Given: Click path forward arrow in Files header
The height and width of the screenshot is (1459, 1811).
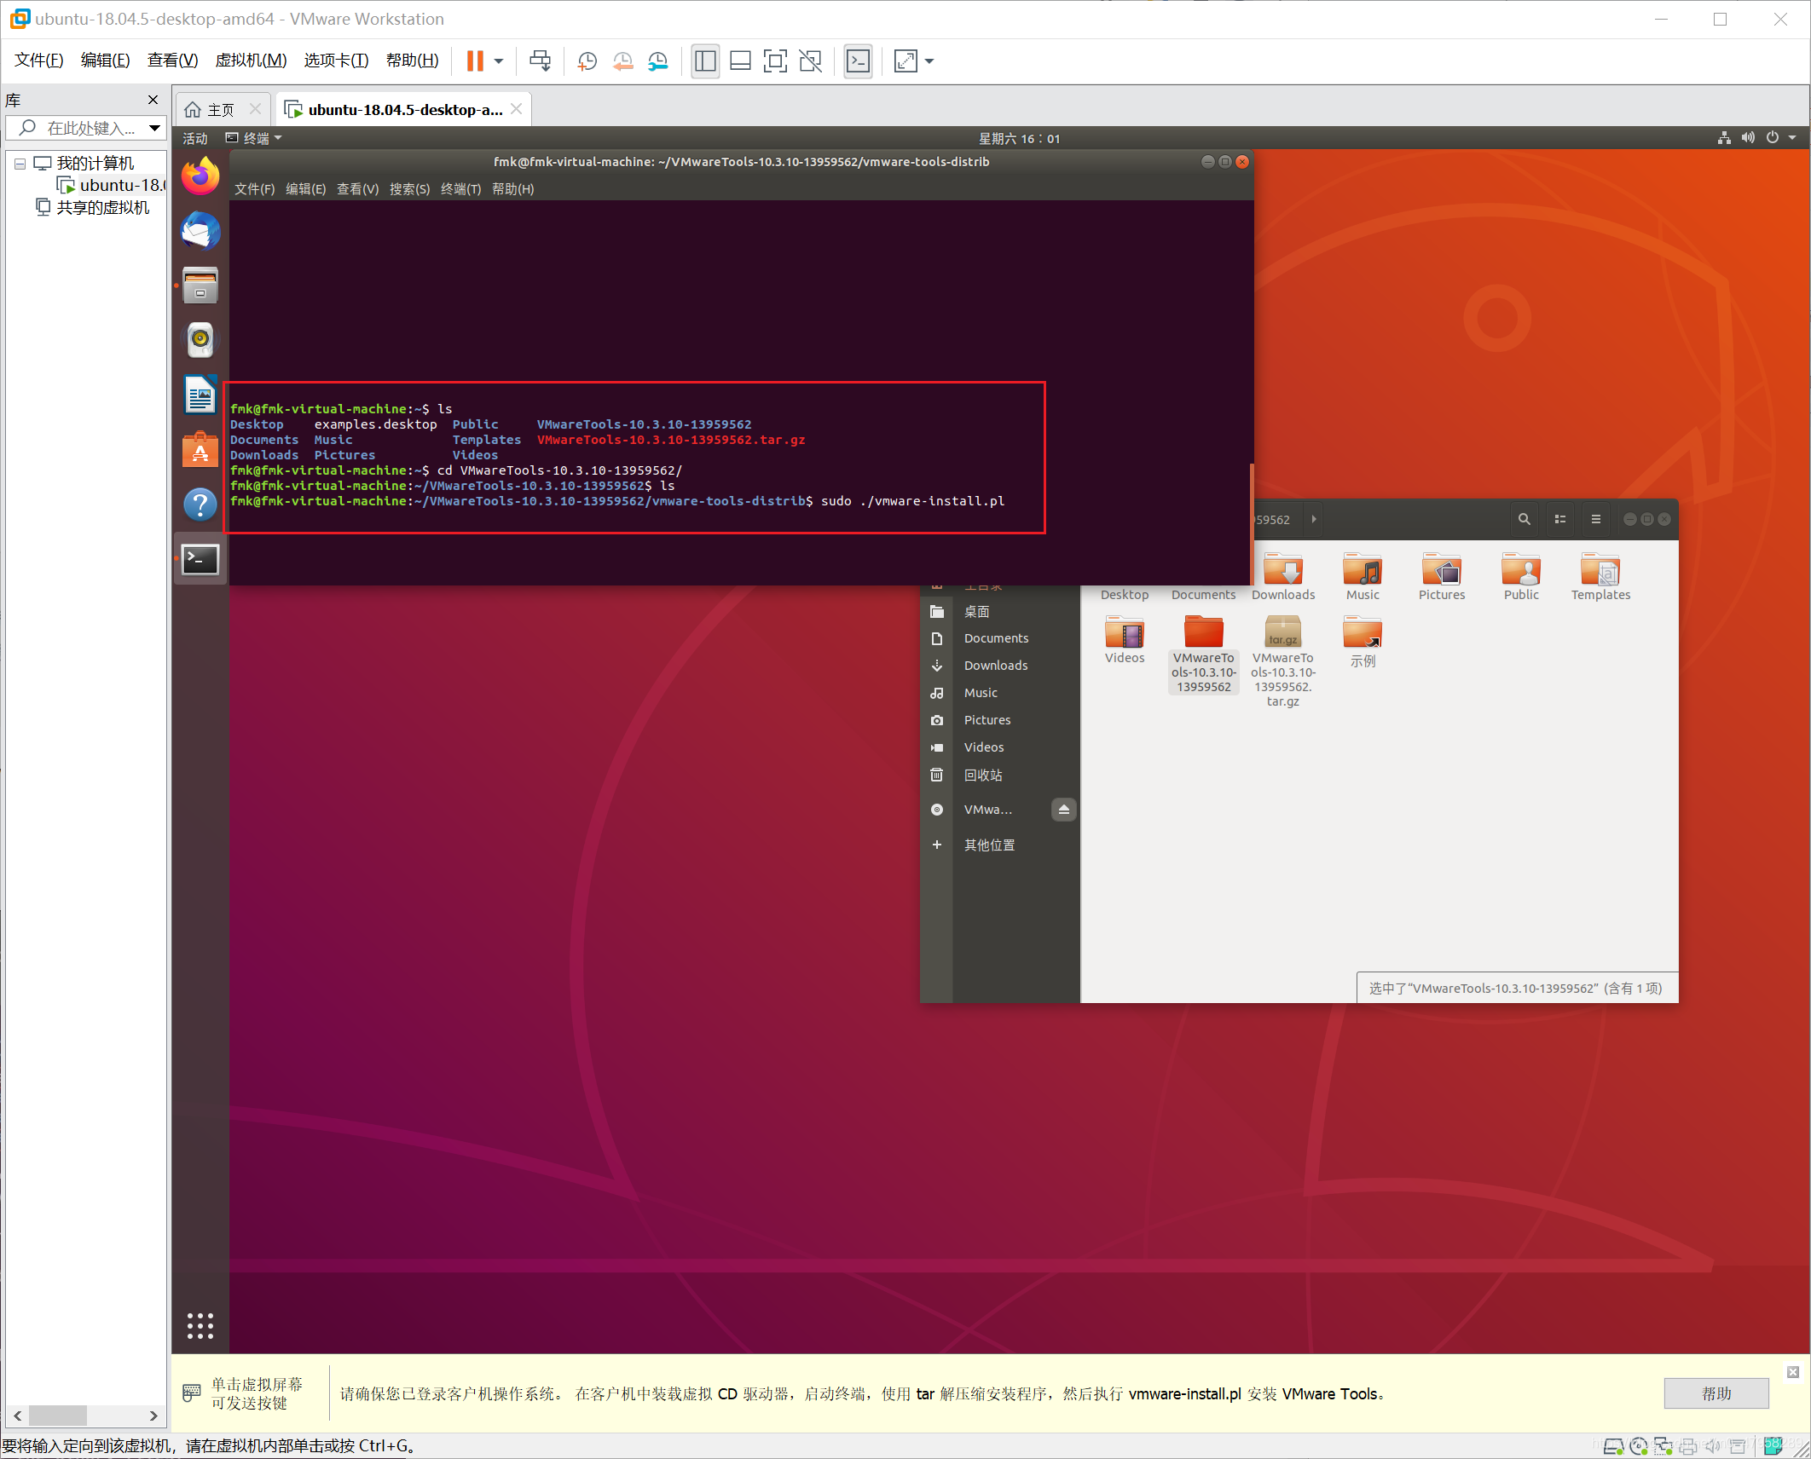Looking at the screenshot, I should 1314,519.
